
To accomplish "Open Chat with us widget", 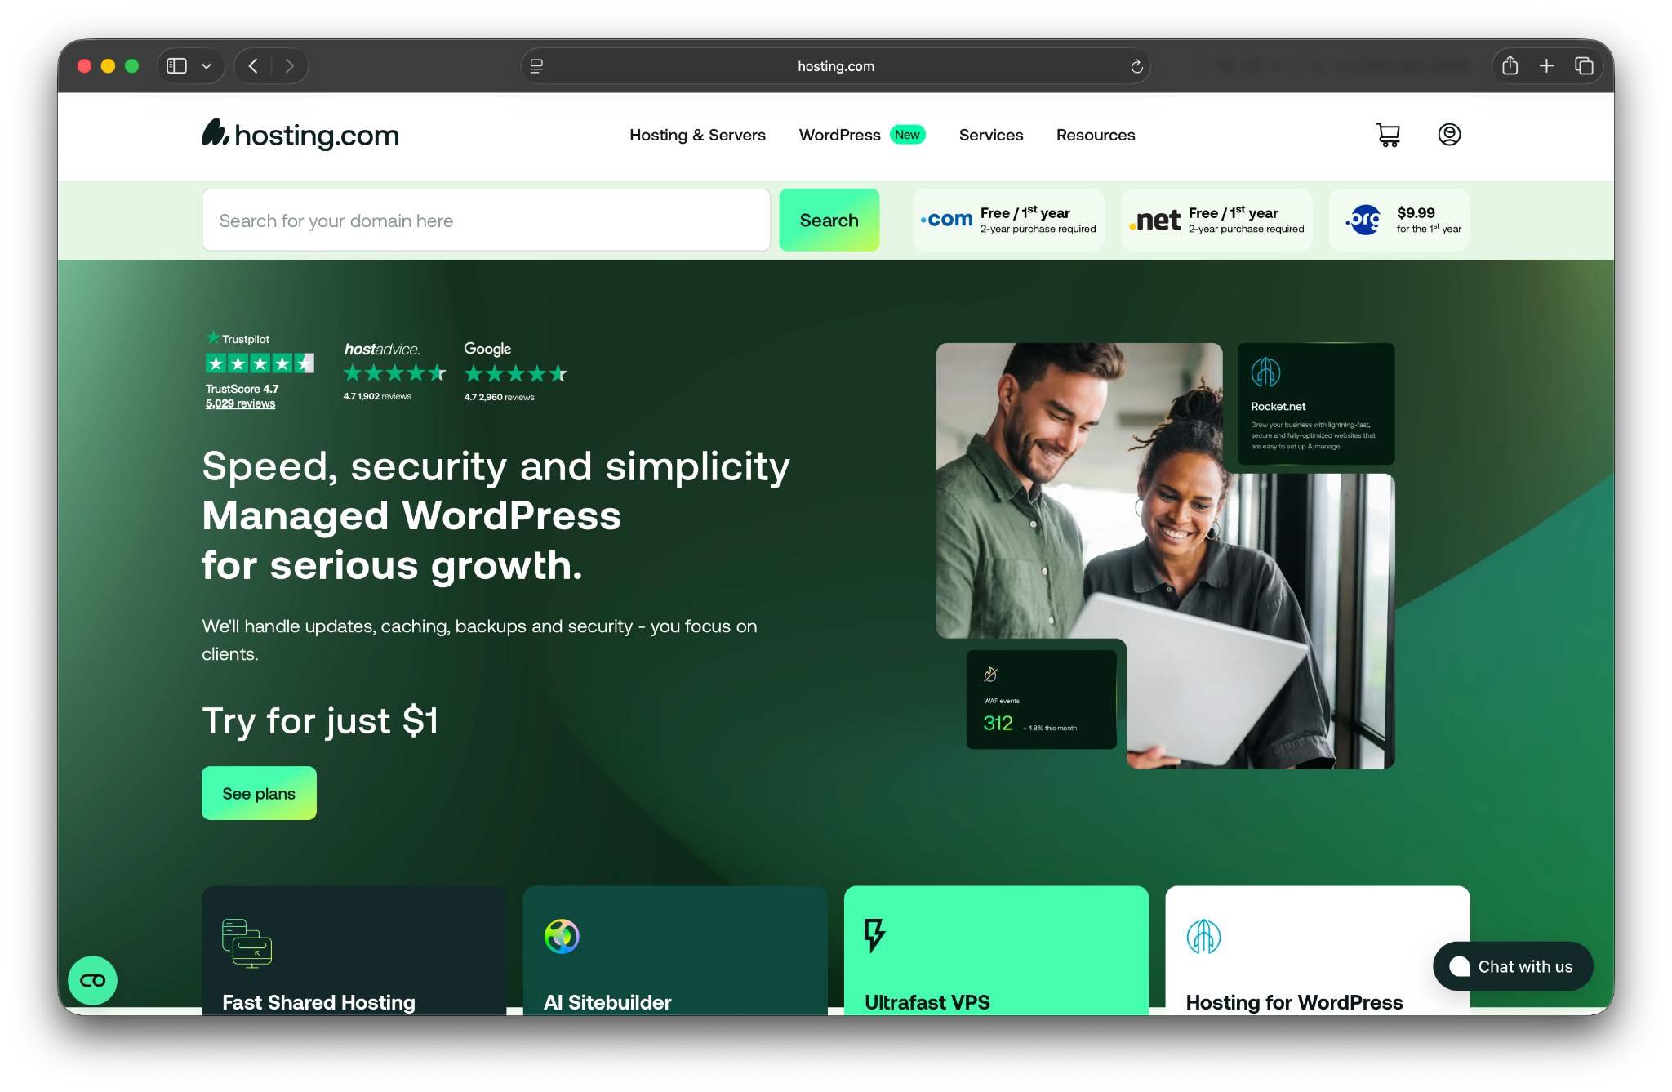I will coord(1512,966).
